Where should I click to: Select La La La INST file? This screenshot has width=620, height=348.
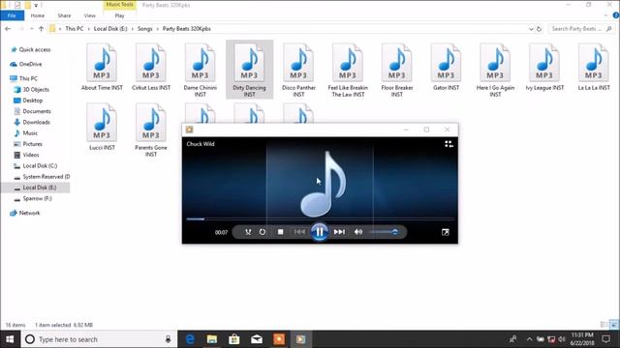pos(594,67)
